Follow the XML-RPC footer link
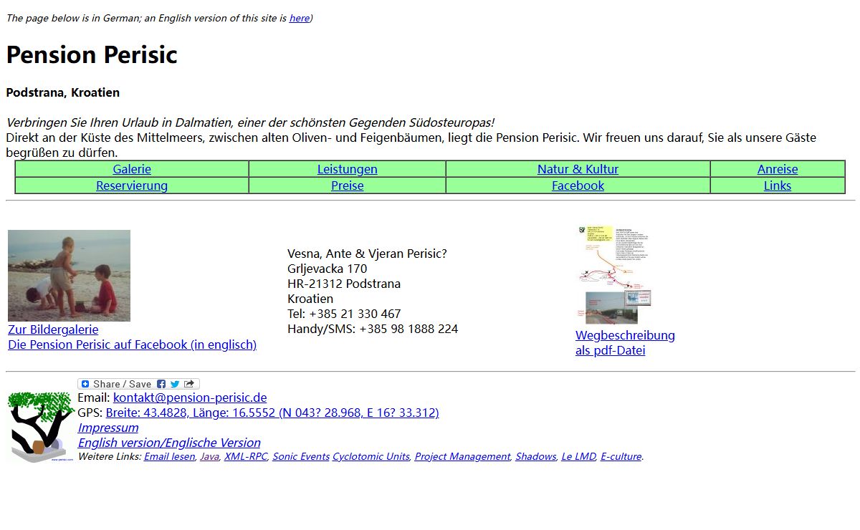Image resolution: width=860 pixels, height=530 pixels. click(246, 456)
